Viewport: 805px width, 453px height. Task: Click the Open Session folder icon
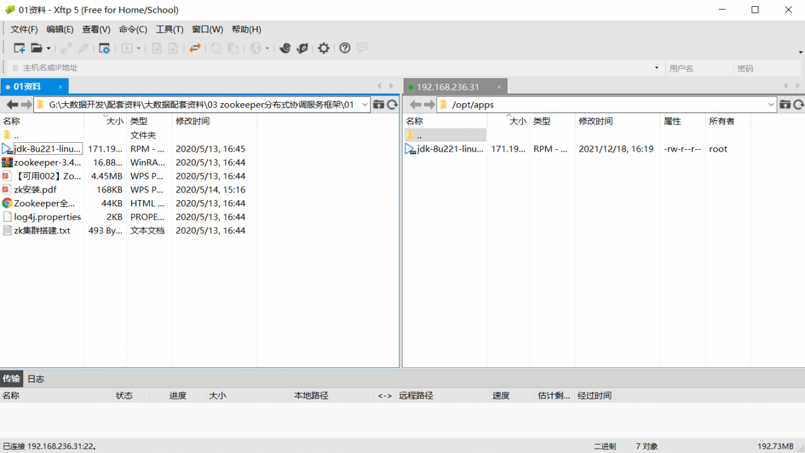point(36,48)
